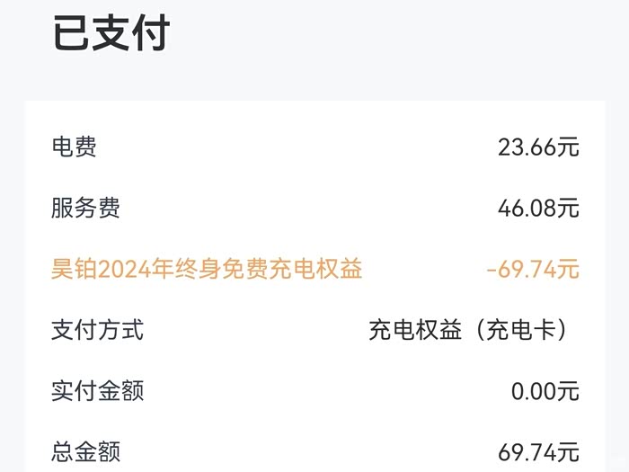Click the 0.00元 actual paid amount
629x472 pixels.
point(544,391)
